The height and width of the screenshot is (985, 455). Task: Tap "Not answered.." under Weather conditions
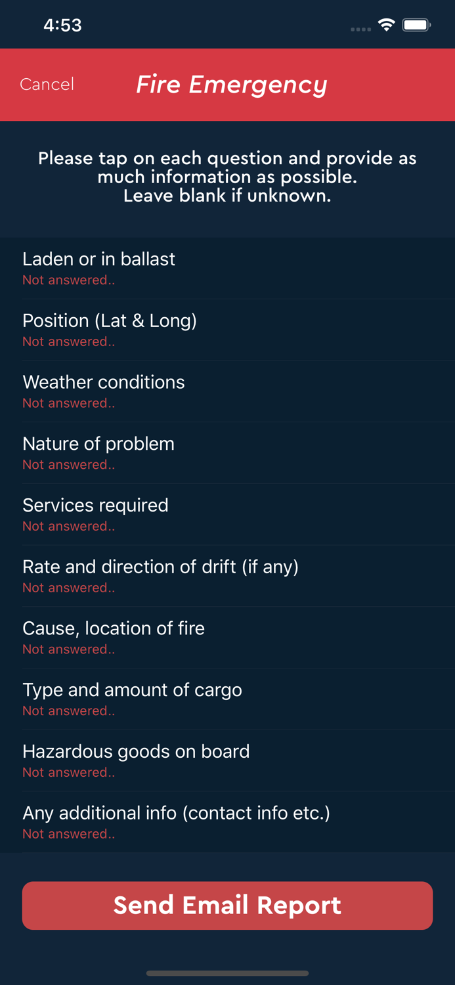[x=69, y=403]
